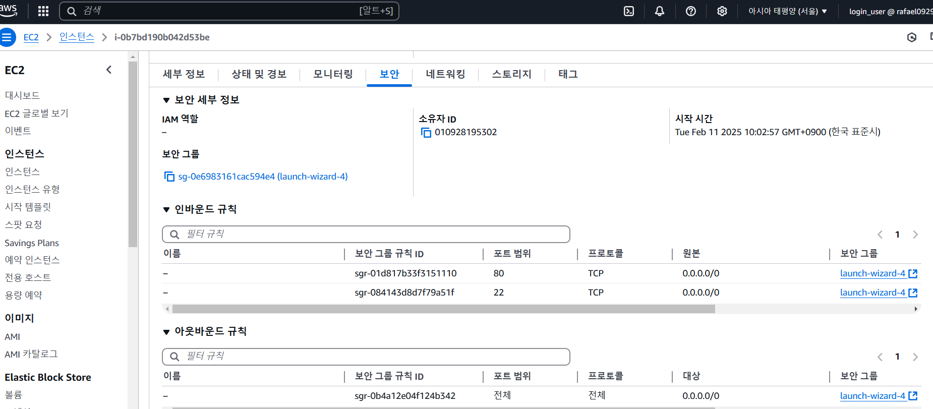Open launch-wizard-4 link in outbound row
This screenshot has width=933, height=409.
[872, 396]
